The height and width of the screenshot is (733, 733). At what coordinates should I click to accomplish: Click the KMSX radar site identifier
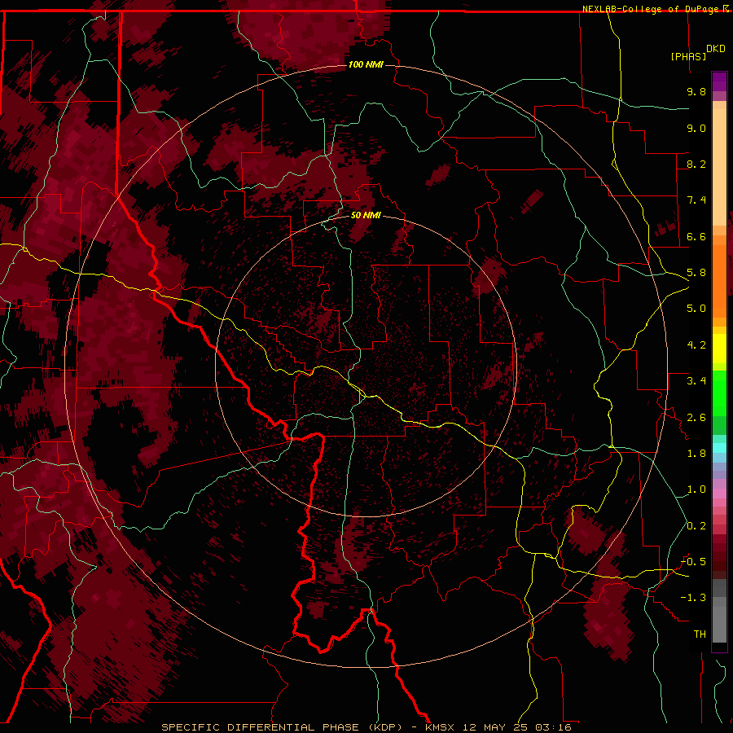click(441, 727)
